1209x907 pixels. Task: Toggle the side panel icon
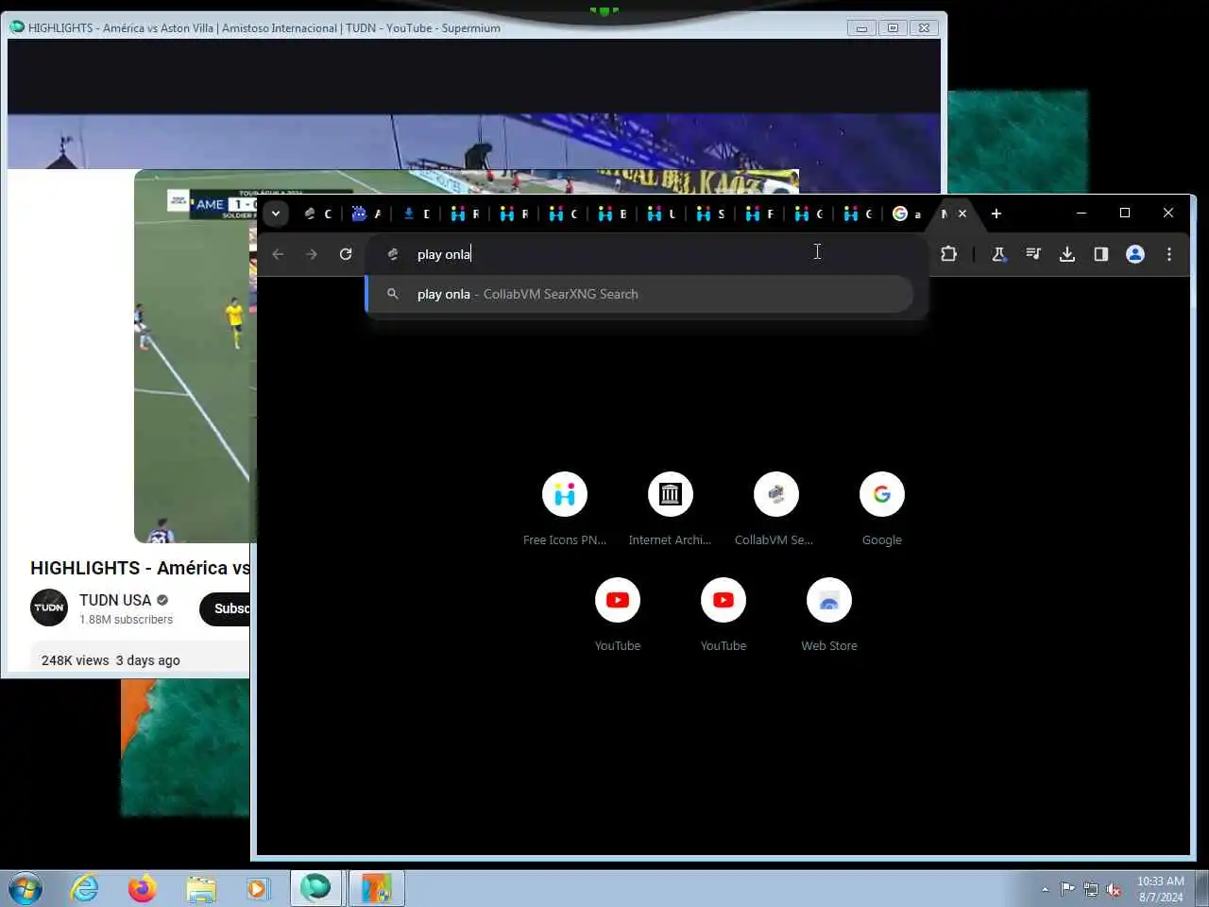[1101, 254]
